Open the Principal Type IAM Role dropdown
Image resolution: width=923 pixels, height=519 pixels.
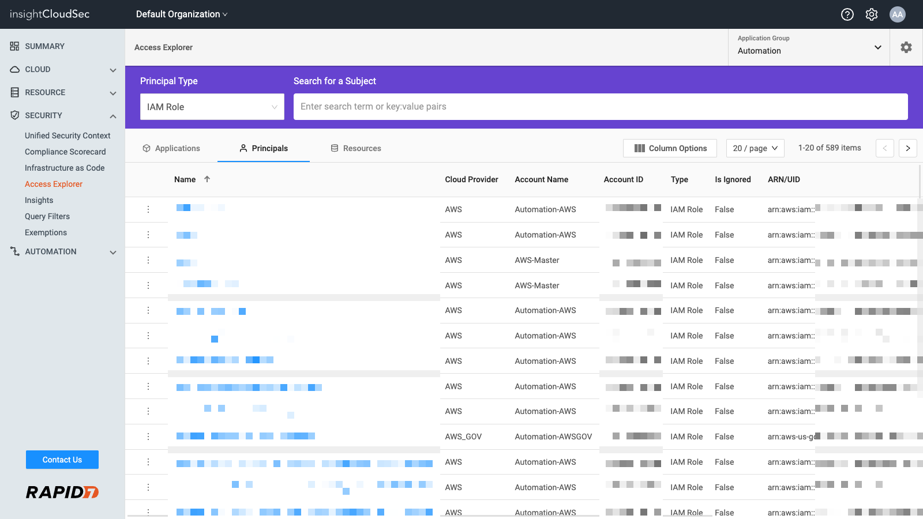pyautogui.click(x=212, y=107)
